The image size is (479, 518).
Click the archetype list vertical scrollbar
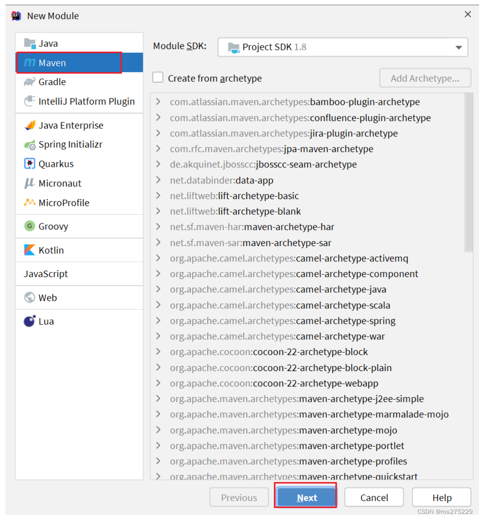pos(468,172)
